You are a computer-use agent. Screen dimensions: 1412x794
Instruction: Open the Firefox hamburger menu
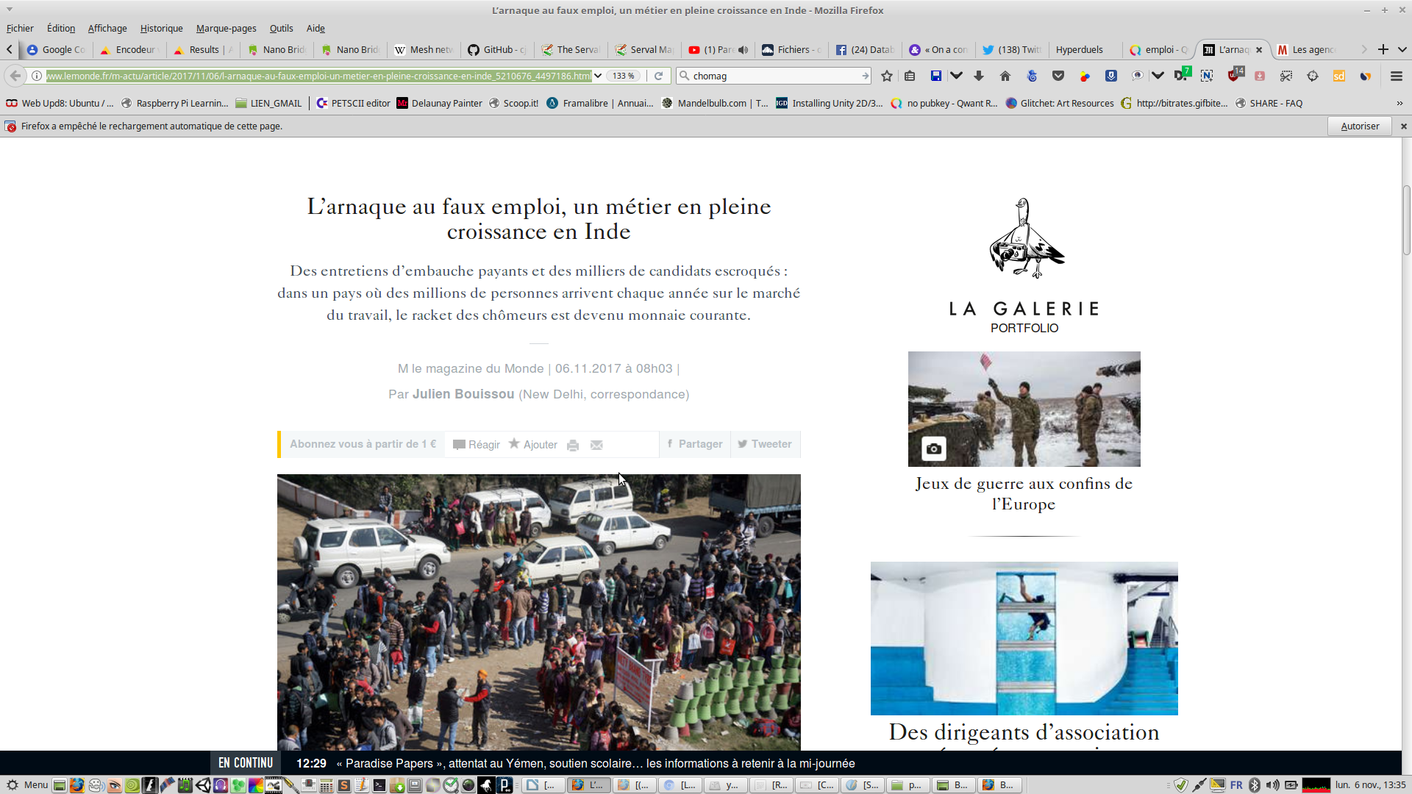pyautogui.click(x=1396, y=76)
